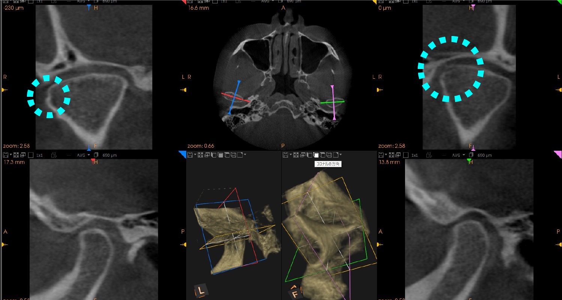Screen dimensions: 562x300
Task: Click the pop-out icon in the left 3D view toolbar
Action: point(207,155)
